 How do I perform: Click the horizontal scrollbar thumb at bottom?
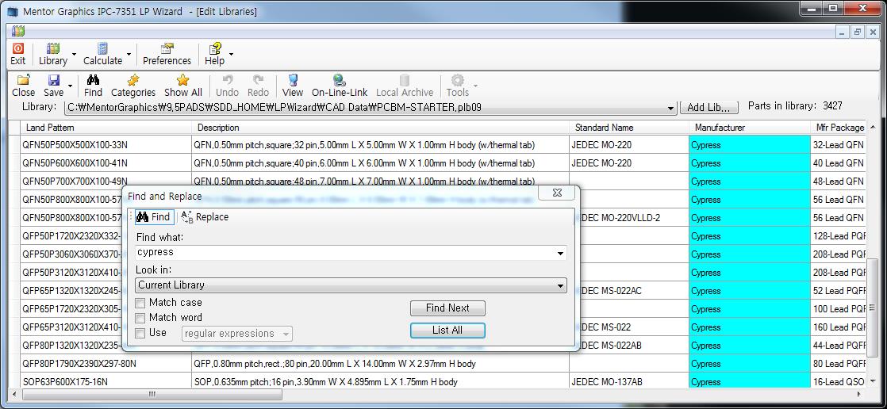(152, 394)
